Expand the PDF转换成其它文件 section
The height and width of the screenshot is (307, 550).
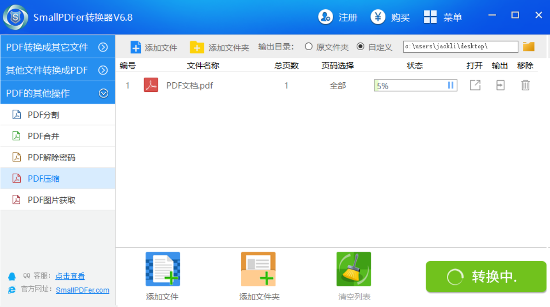click(103, 47)
